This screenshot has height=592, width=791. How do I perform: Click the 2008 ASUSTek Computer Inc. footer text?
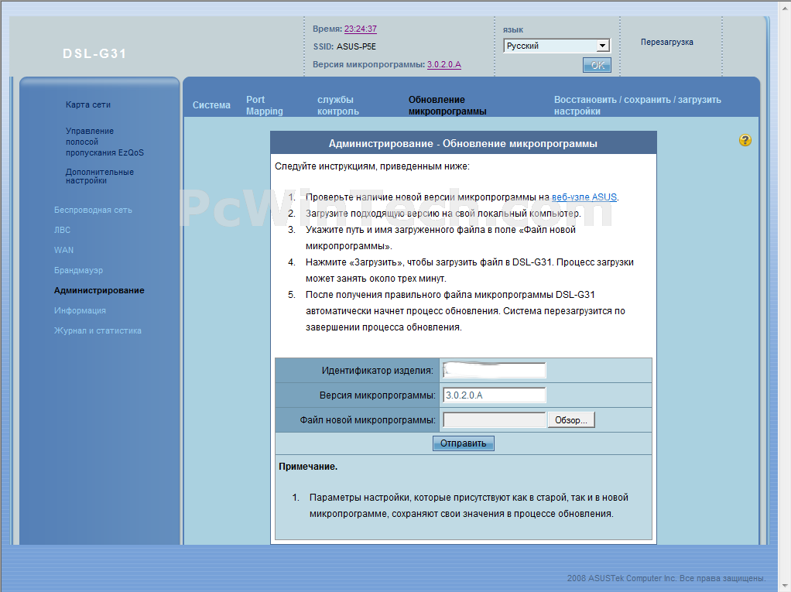coord(666,578)
